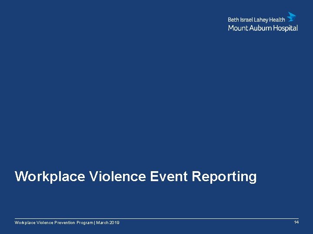Click footer 'Workplace Violence Prevention Program | March 2019'
Image resolution: width=313 pixels, height=234 pixels.
click(x=67, y=223)
